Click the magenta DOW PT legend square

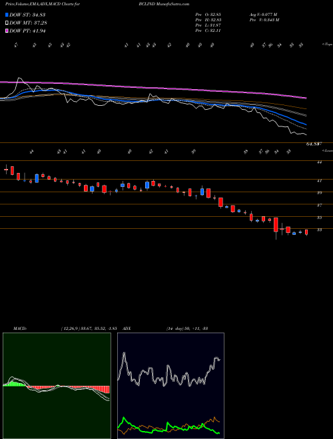tap(7, 31)
